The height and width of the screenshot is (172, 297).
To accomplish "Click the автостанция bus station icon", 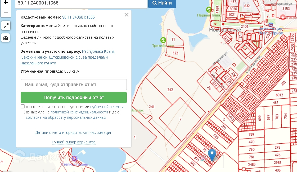I will click(x=271, y=25).
